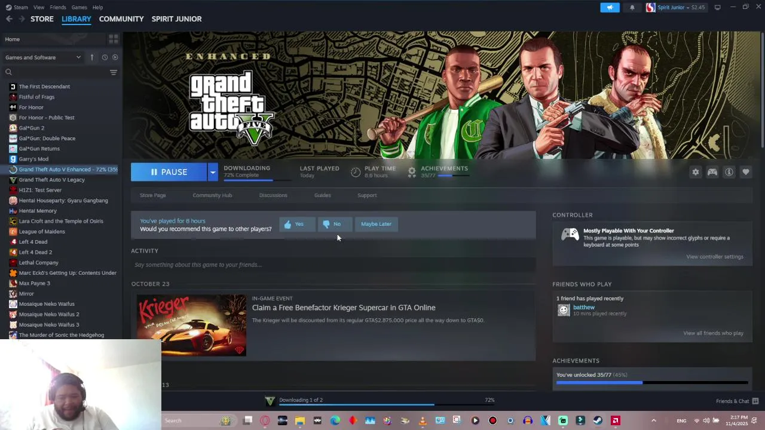Open the Discussions link
Viewport: 765px width, 430px height.
click(x=273, y=195)
